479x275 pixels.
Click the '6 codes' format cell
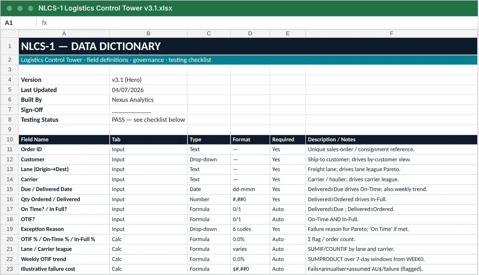coord(250,229)
